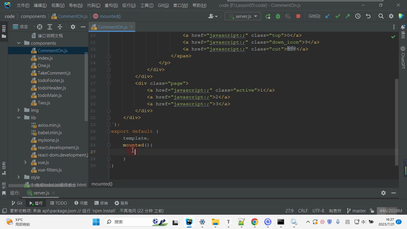Toggle fold on line 24 export block
Screen dimensions: 407x229
click(109, 131)
